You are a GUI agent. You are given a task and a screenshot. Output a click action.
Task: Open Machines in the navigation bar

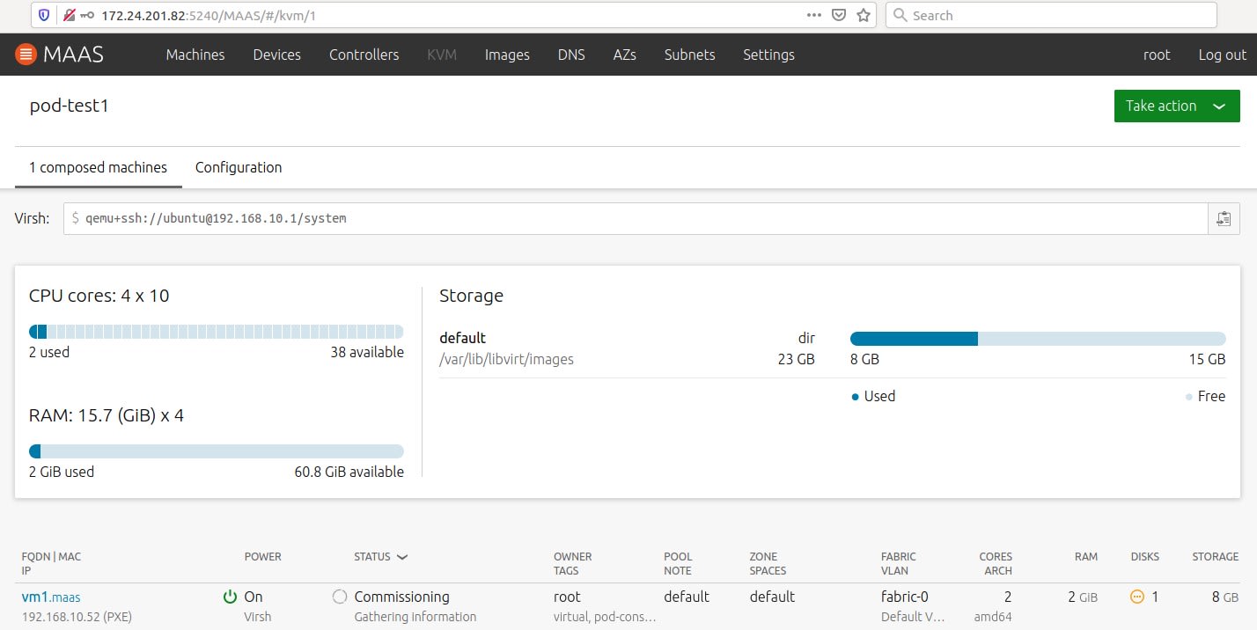point(195,55)
